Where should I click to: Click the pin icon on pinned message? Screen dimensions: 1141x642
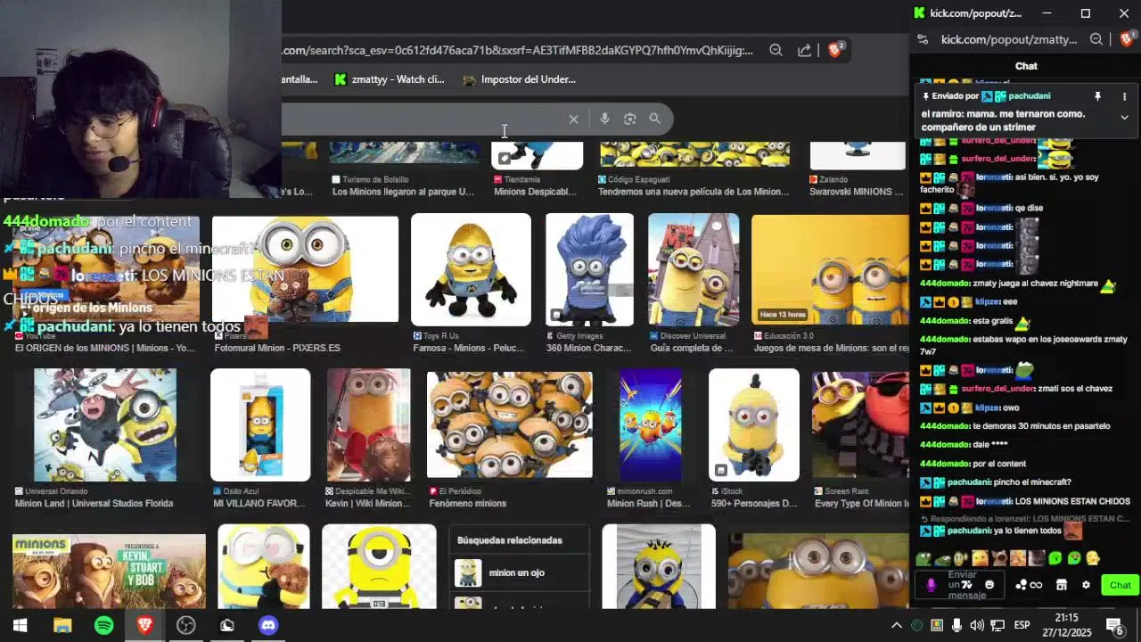click(x=1097, y=96)
